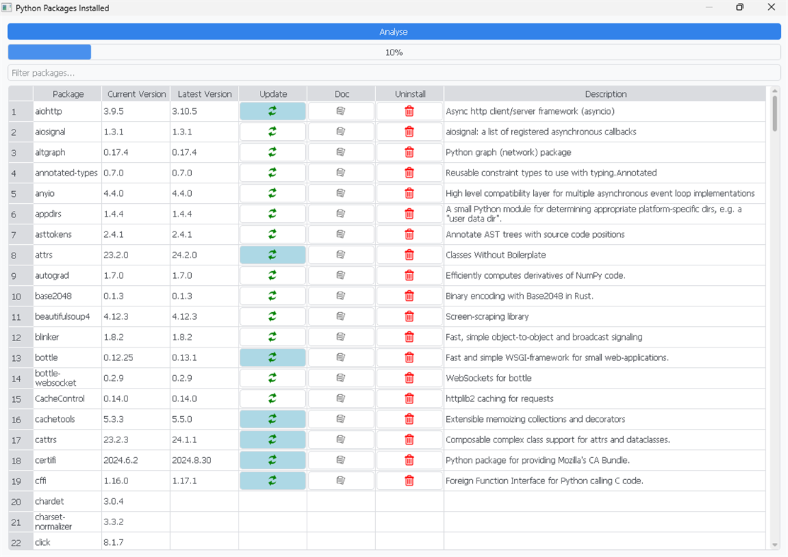Restore the window size
This screenshot has width=788, height=557.
(740, 7)
